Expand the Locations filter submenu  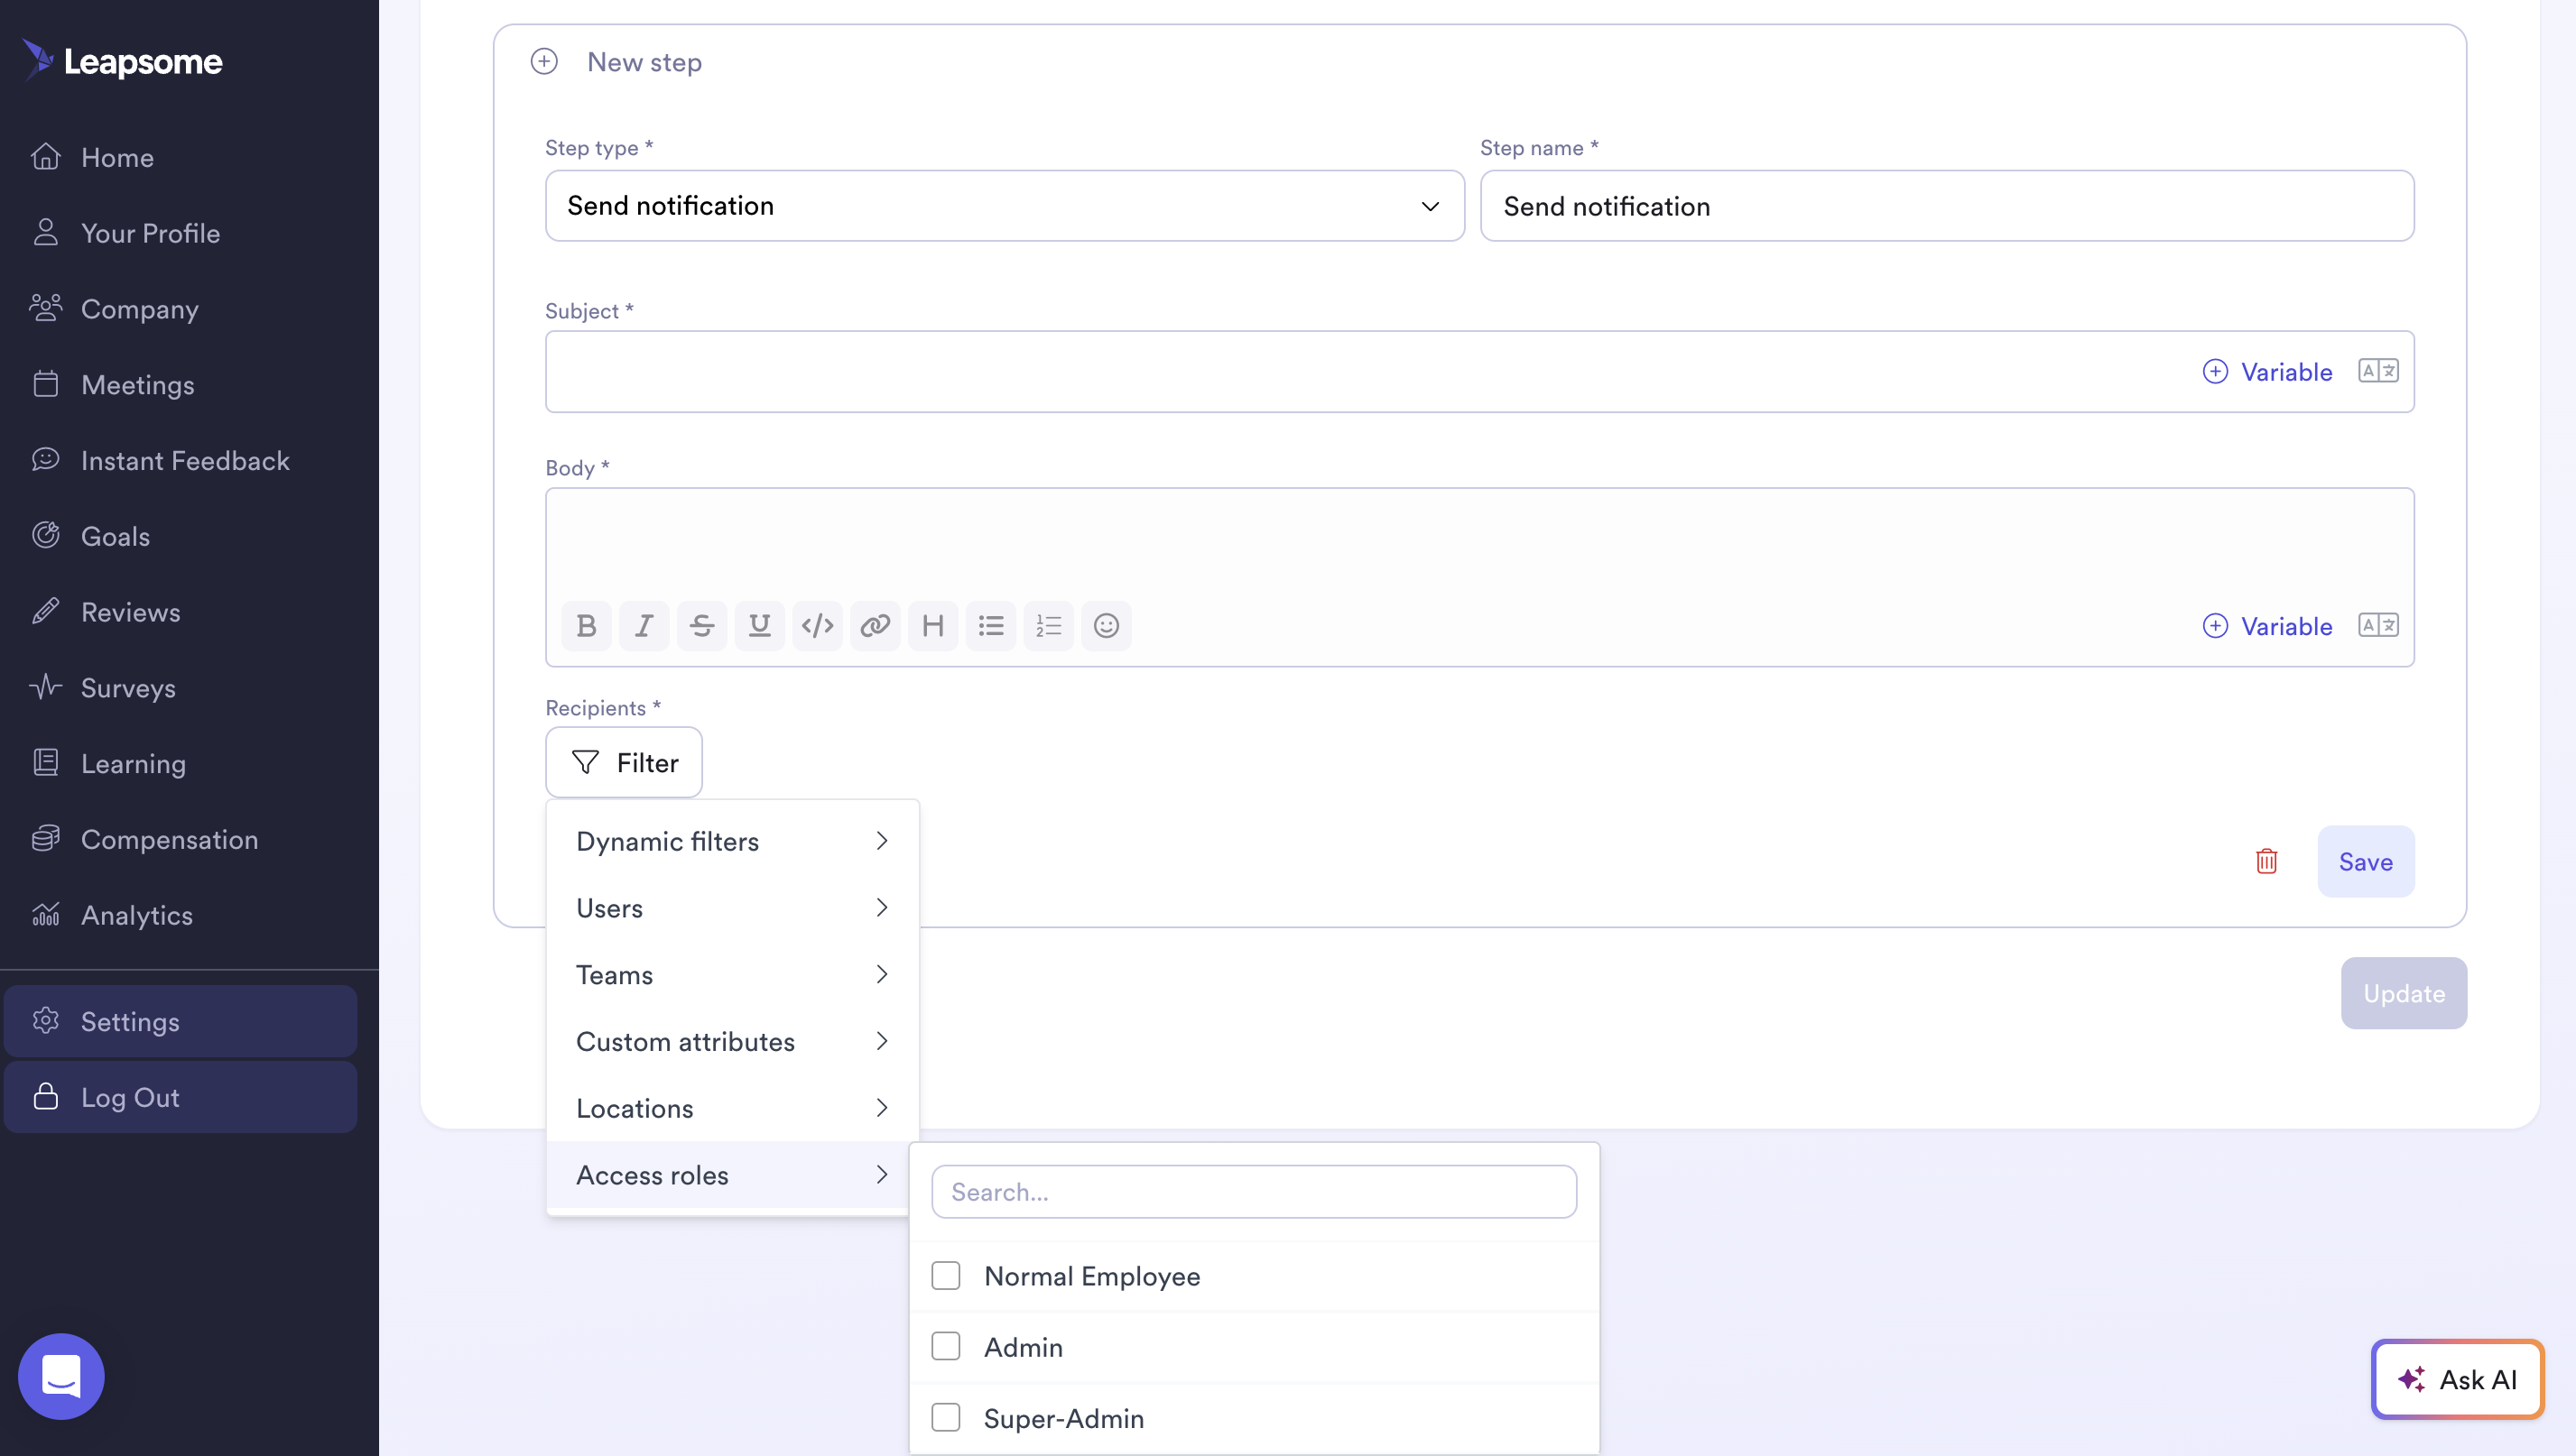tap(732, 1108)
